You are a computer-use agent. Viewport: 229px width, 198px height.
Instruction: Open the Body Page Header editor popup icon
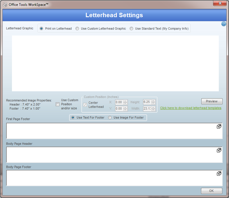219,150
